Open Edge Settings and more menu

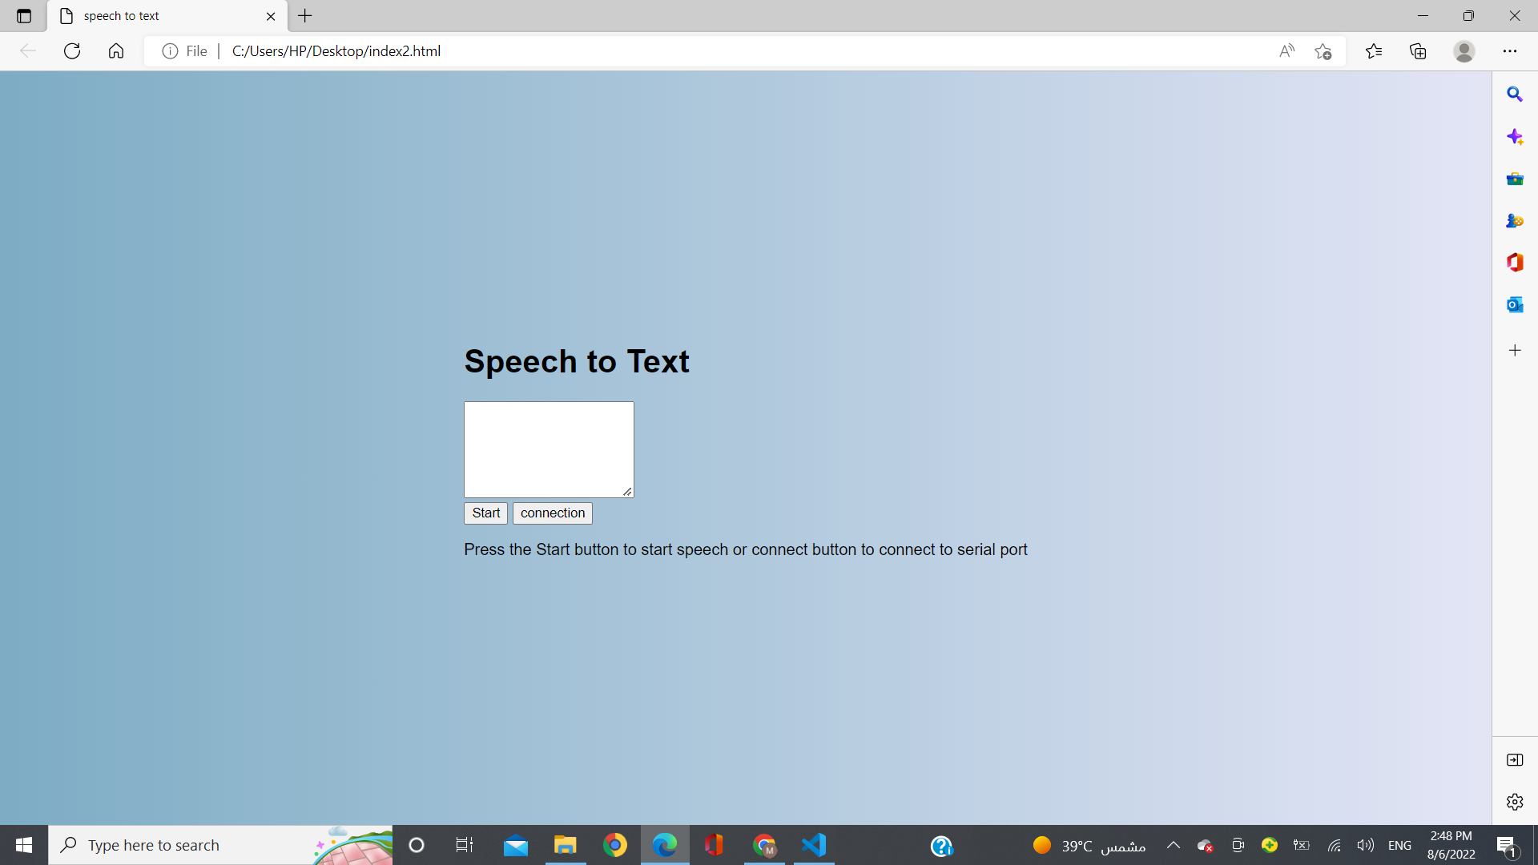coord(1510,51)
